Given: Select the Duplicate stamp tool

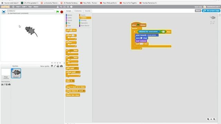Looking at the screenshot, I should 58,7.
